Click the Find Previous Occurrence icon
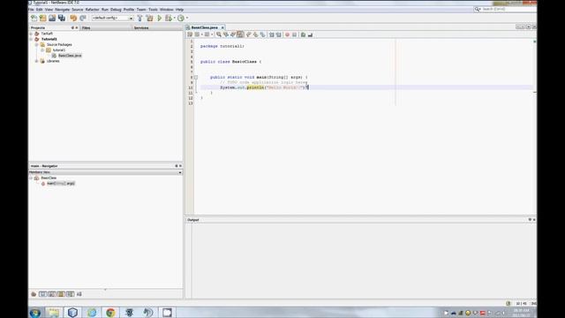 pyautogui.click(x=226, y=34)
